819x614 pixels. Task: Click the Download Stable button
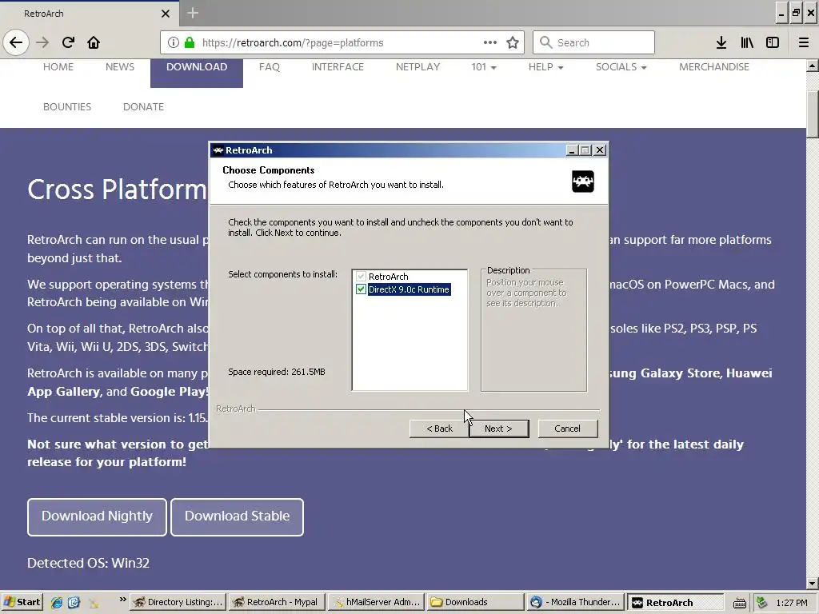click(x=237, y=517)
